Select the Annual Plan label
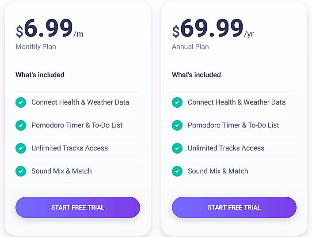 point(190,47)
